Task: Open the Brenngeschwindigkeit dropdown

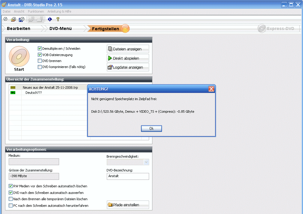Action: (146, 162)
